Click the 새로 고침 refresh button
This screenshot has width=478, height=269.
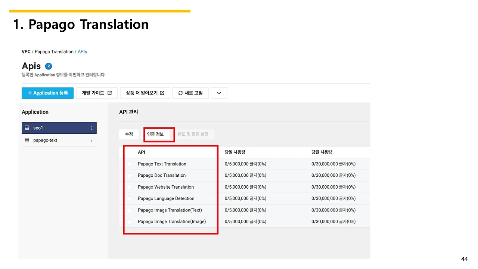[x=190, y=93]
